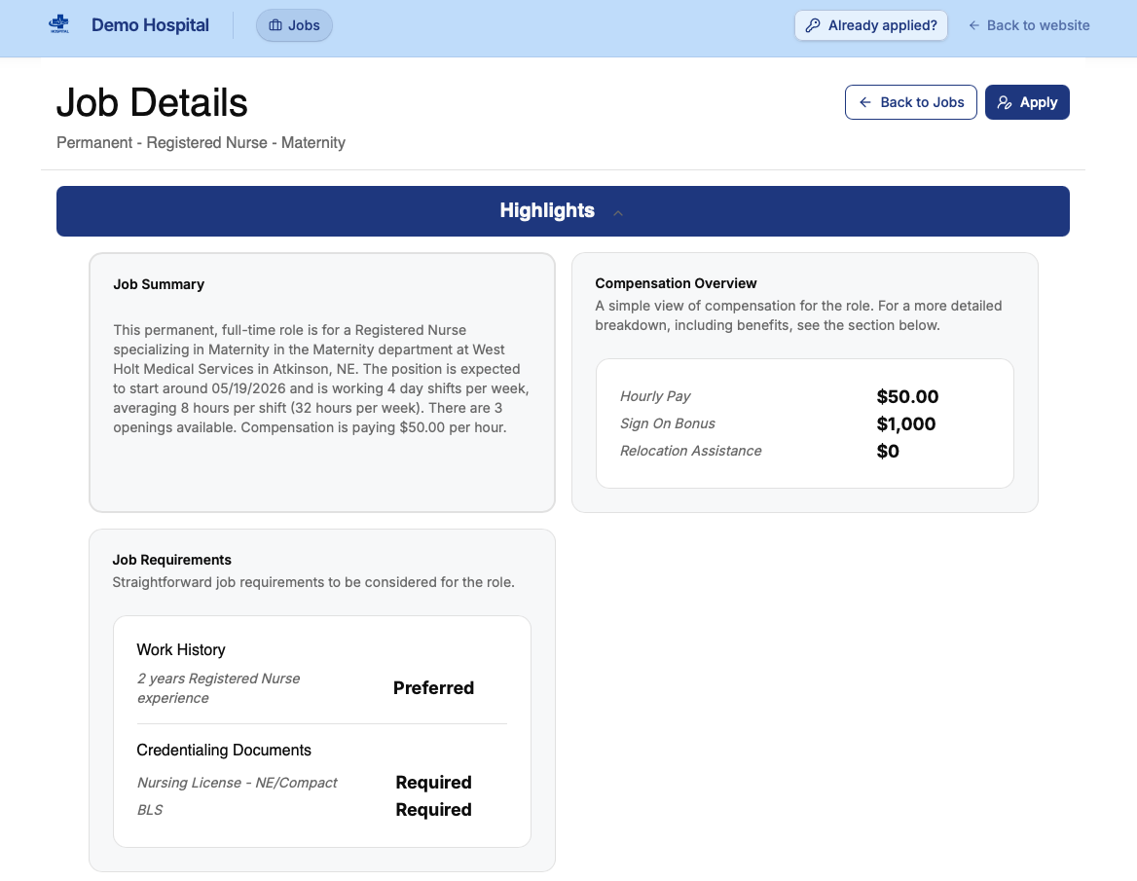The width and height of the screenshot is (1137, 881).
Task: Click the Compensation Overview heading
Action: pyautogui.click(x=676, y=283)
